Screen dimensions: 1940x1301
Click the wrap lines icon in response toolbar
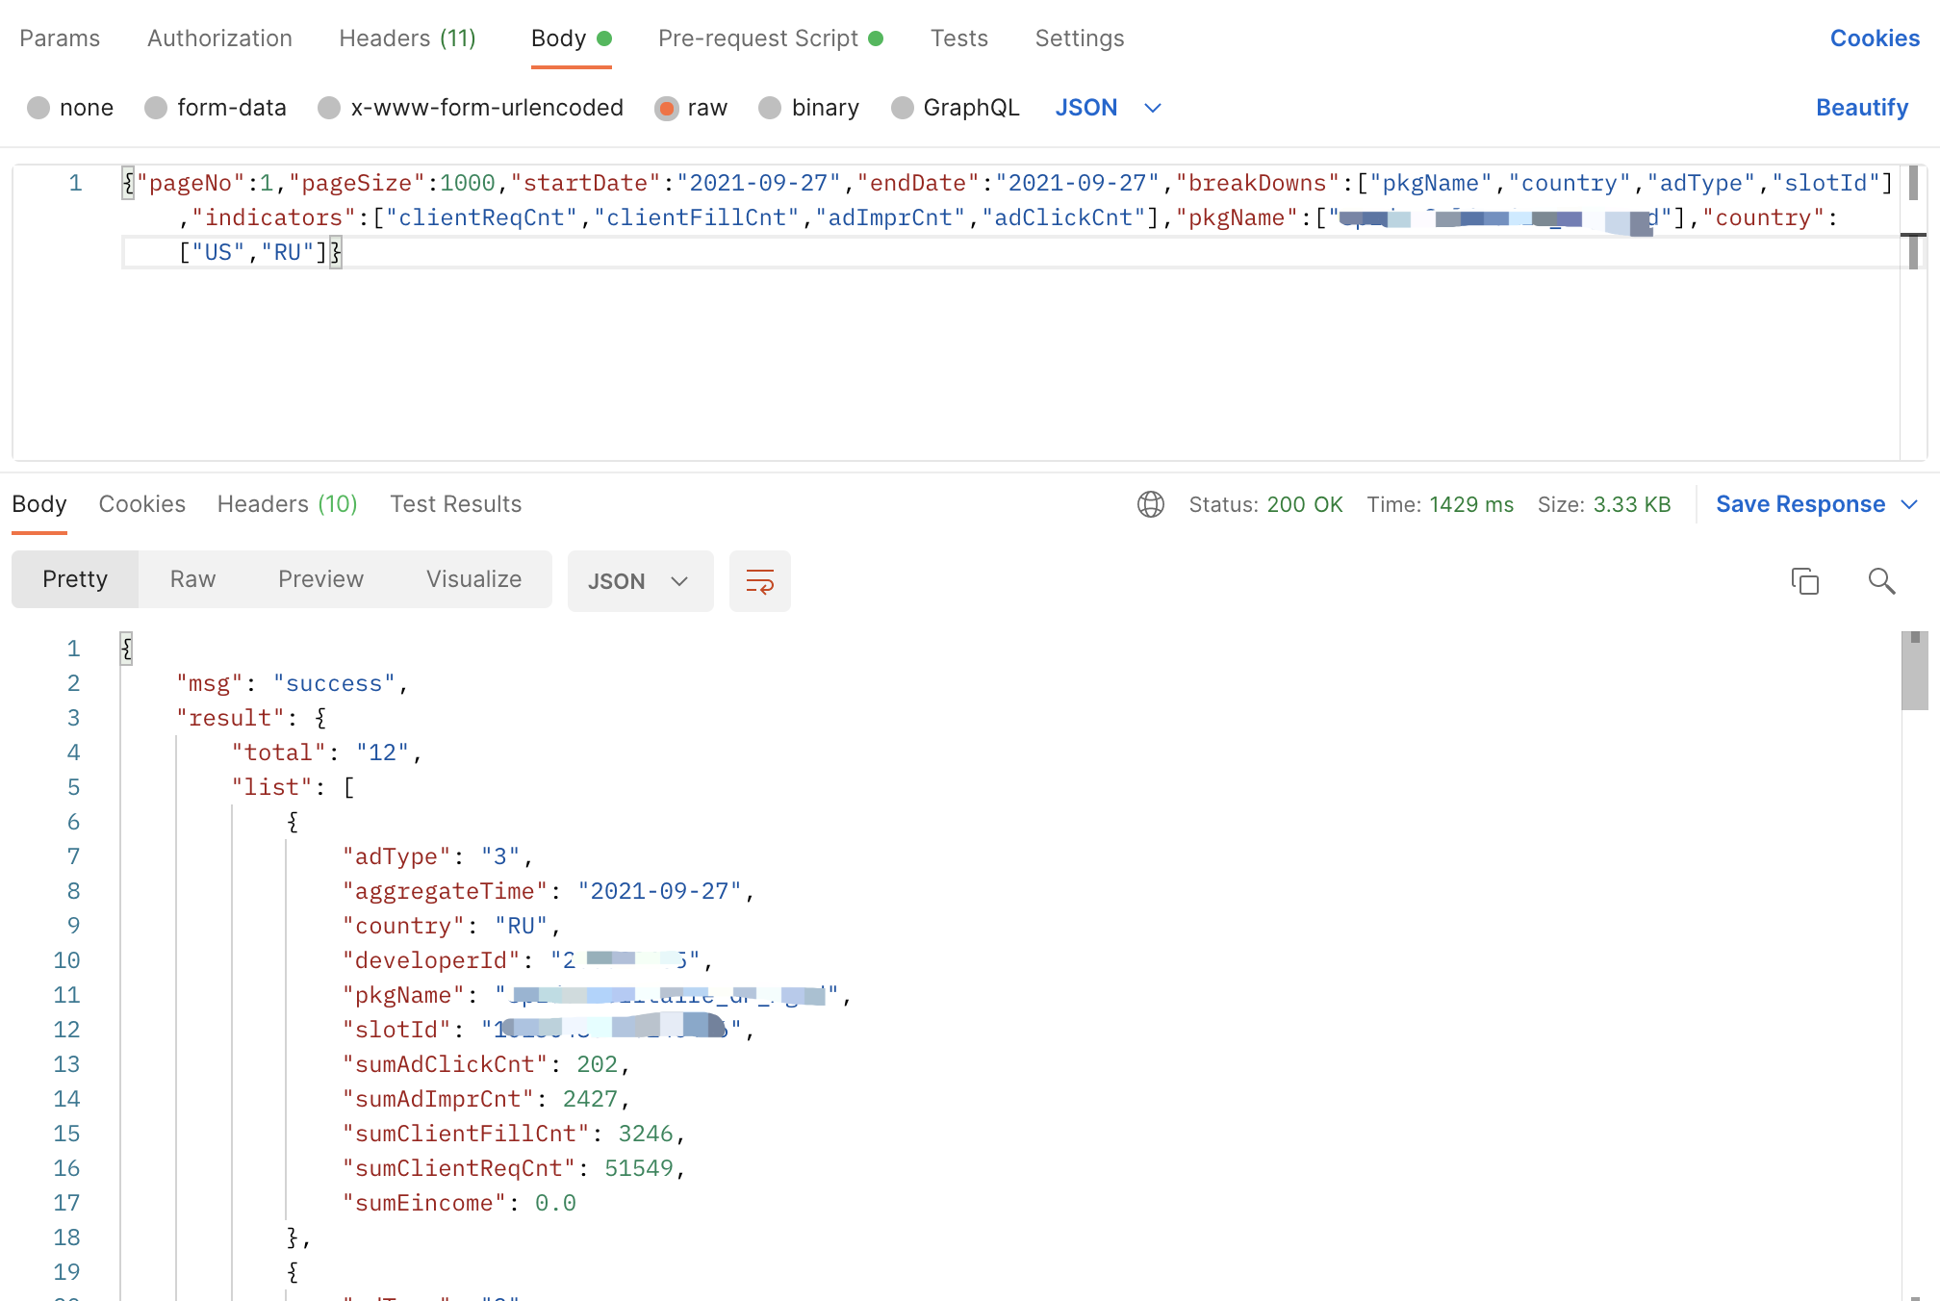(x=759, y=581)
